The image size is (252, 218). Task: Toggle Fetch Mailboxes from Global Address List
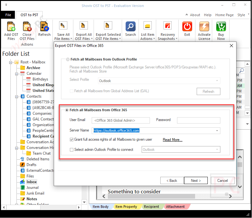click(x=71, y=91)
